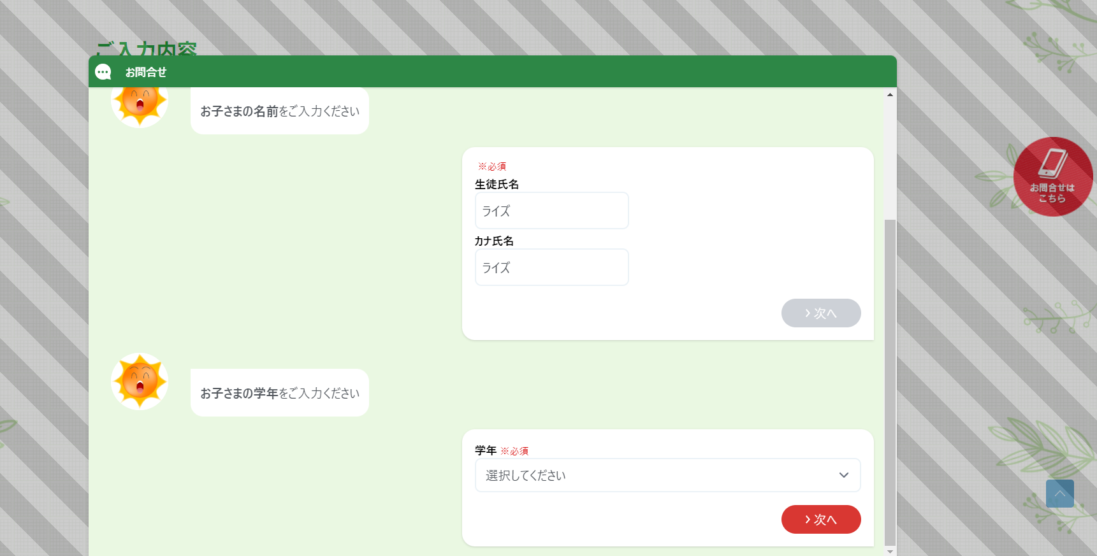
Task: Click the chat bubble icon in green header
Action: [103, 72]
